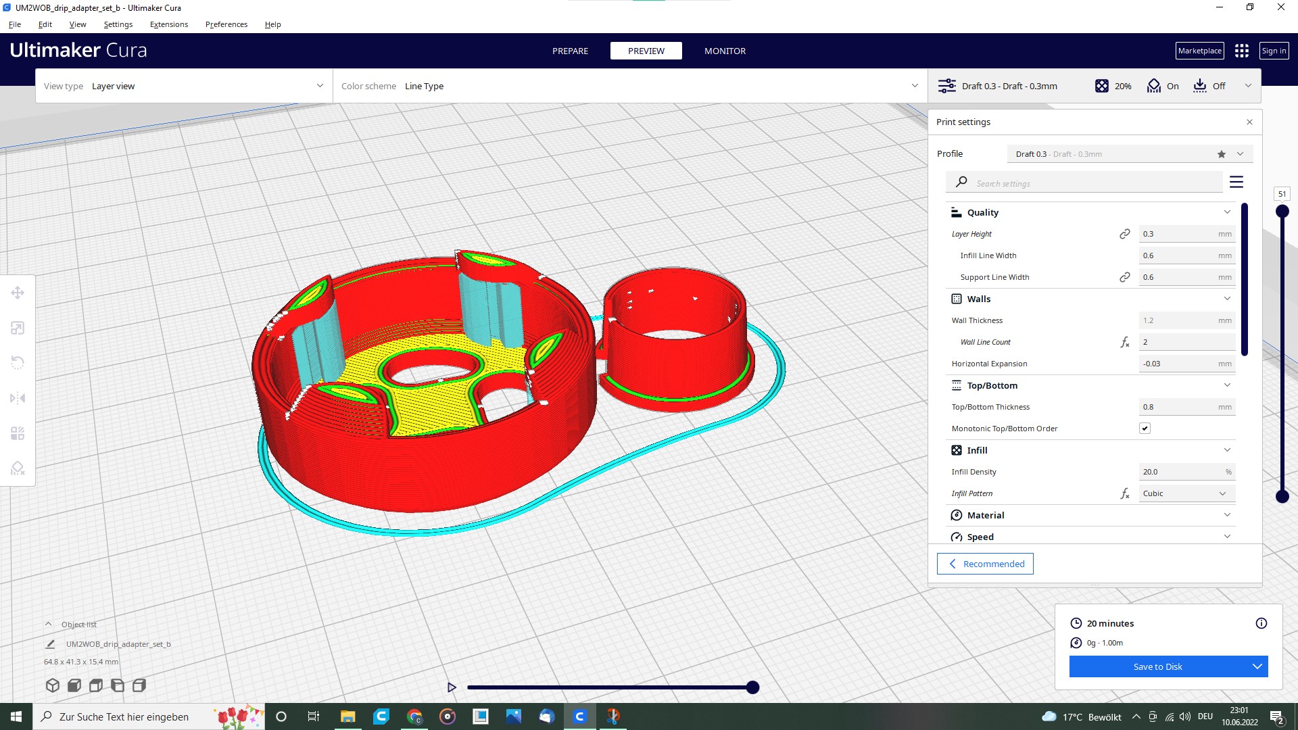The height and width of the screenshot is (730, 1298).
Task: Open Per Model Settings tool
Action: 18,433
